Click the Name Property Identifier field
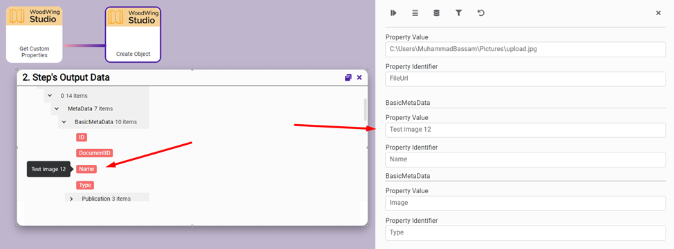Image resolution: width=674 pixels, height=249 pixels. tap(525, 159)
